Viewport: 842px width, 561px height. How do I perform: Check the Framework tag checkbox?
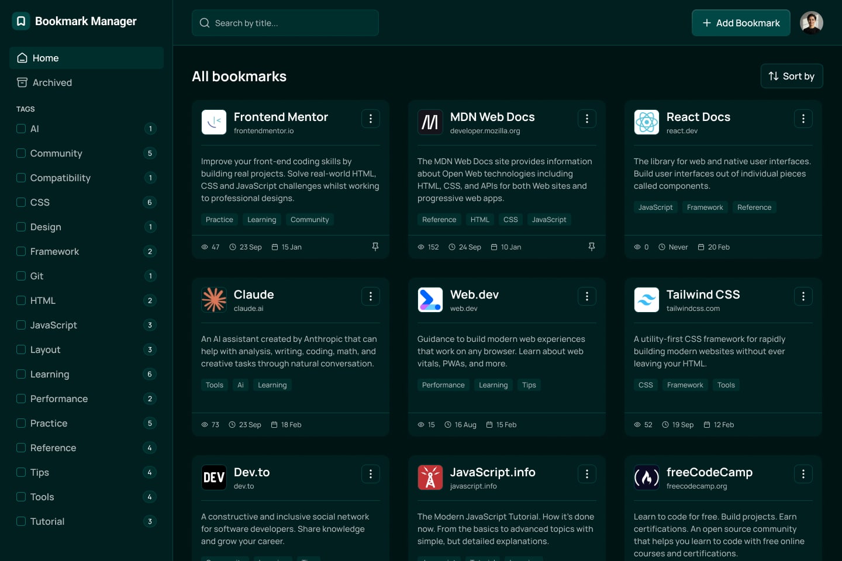[x=21, y=251]
